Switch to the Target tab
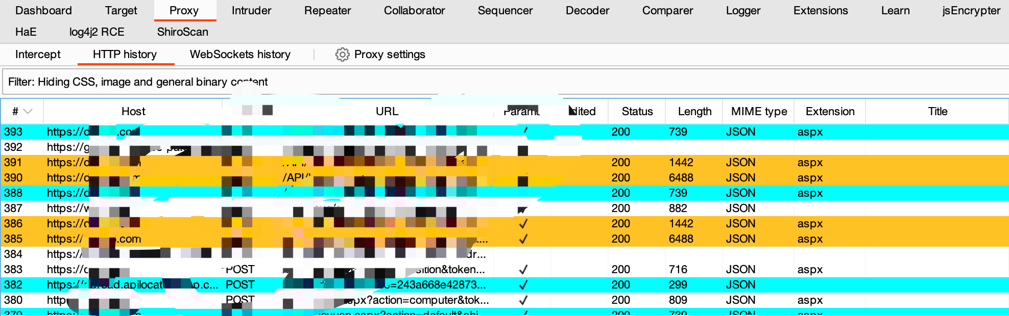1009x316 pixels. pyautogui.click(x=121, y=10)
